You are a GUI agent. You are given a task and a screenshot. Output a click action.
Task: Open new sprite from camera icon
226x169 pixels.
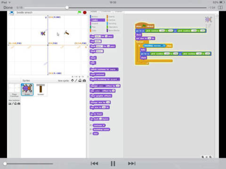(x=85, y=81)
